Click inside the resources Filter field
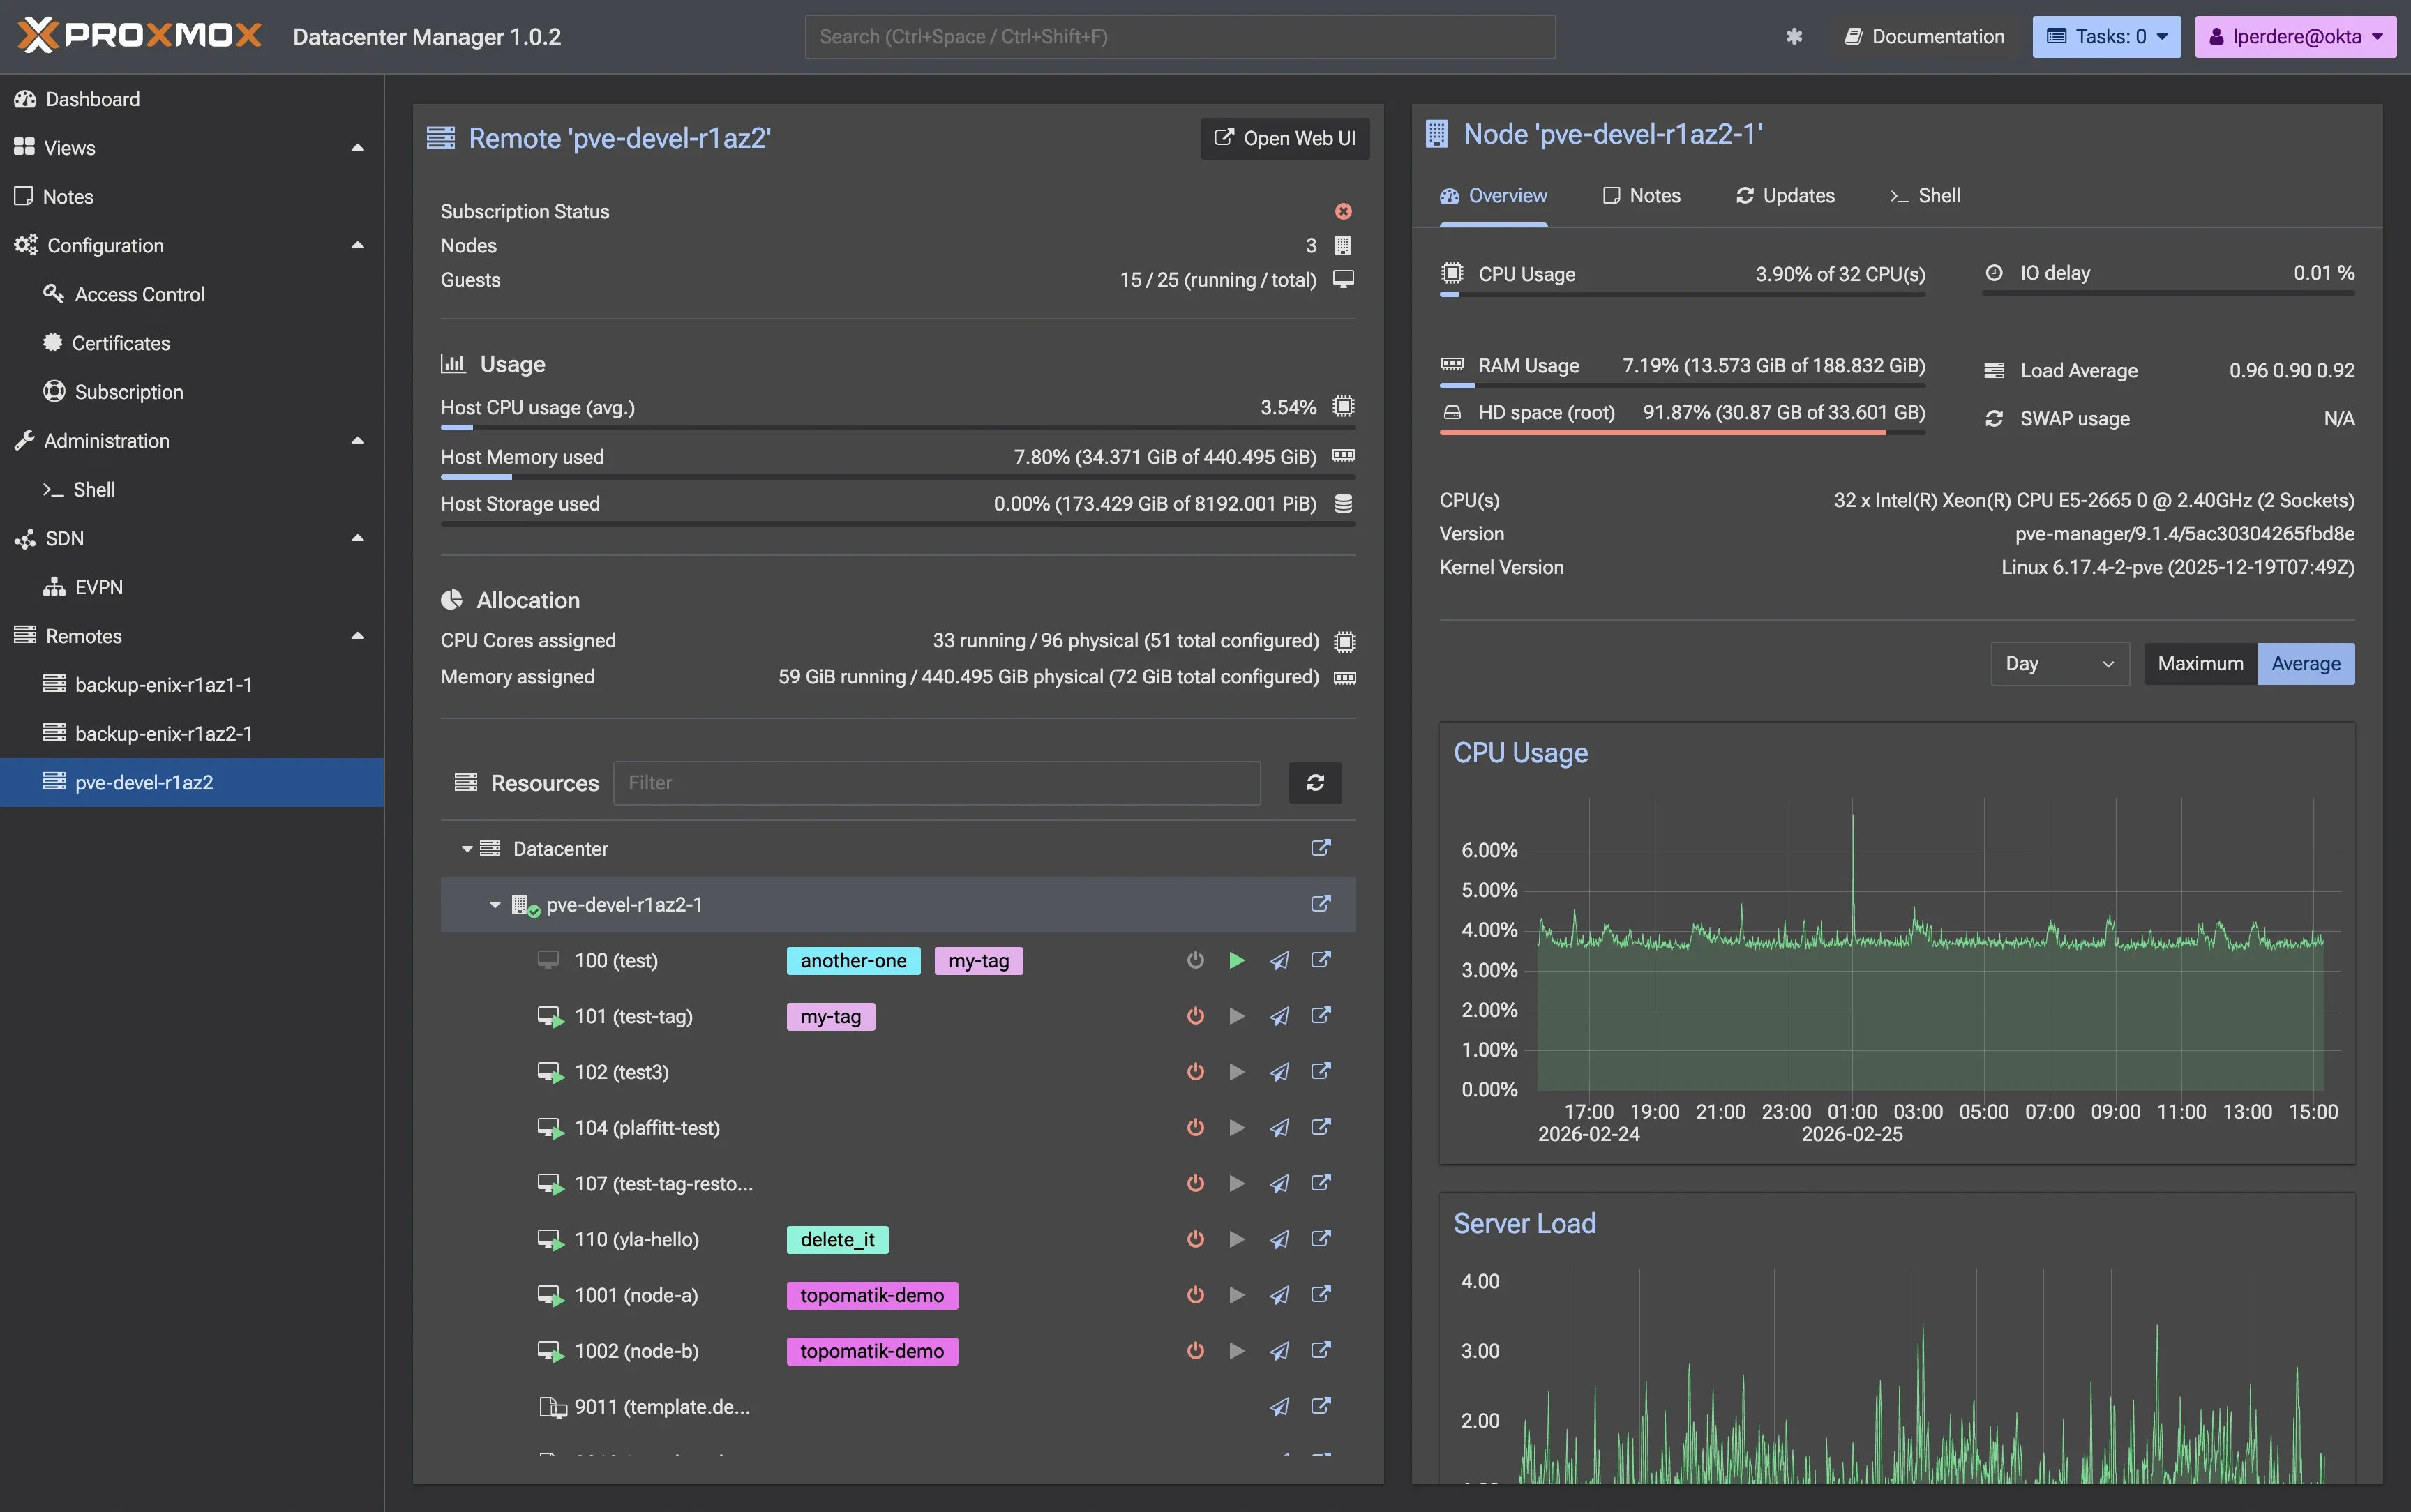Viewport: 2411px width, 1512px height. coord(934,783)
